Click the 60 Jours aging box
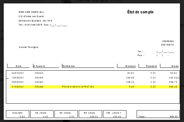The image size is (184, 122). pos(66,114)
